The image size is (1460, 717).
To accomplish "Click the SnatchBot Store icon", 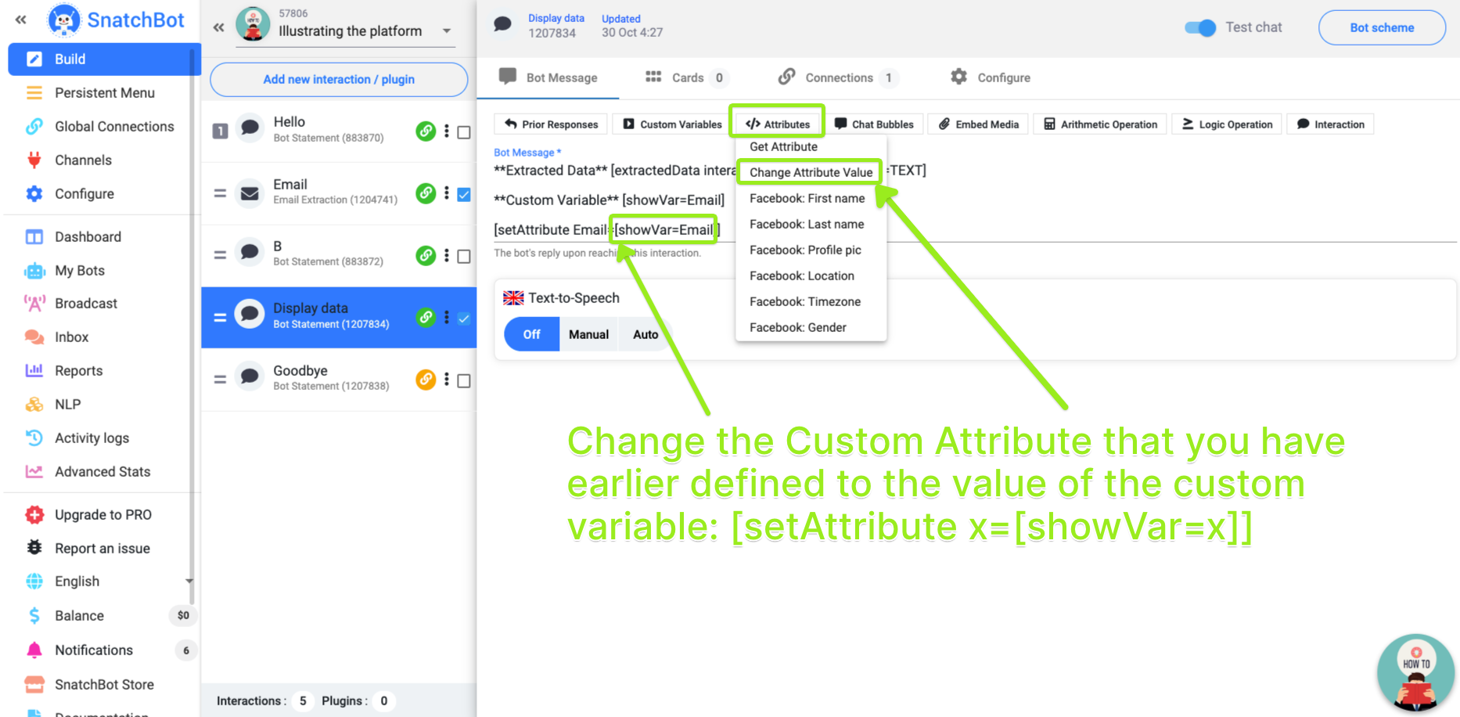I will [34, 684].
